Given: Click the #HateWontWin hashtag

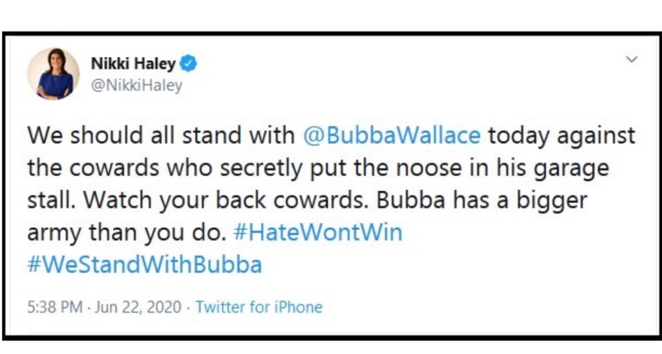Looking at the screenshot, I should point(317,233).
